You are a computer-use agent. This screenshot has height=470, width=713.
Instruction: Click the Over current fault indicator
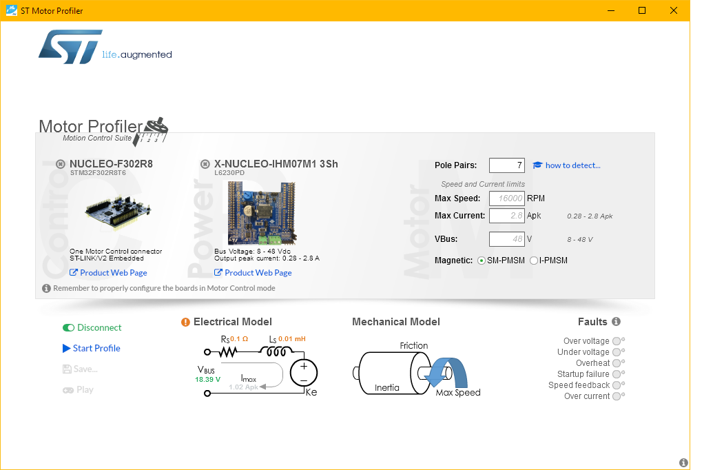[617, 396]
